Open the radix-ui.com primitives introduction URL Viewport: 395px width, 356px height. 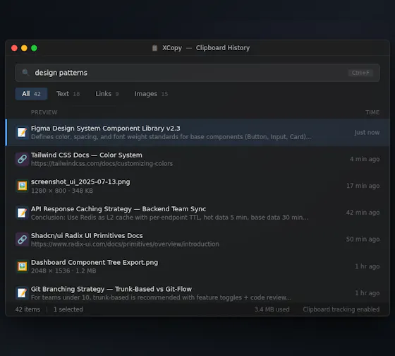tap(125, 244)
